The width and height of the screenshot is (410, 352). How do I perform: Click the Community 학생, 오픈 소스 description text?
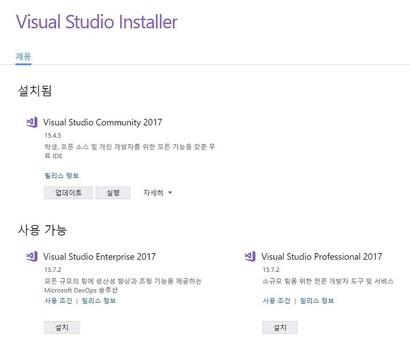[130, 151]
